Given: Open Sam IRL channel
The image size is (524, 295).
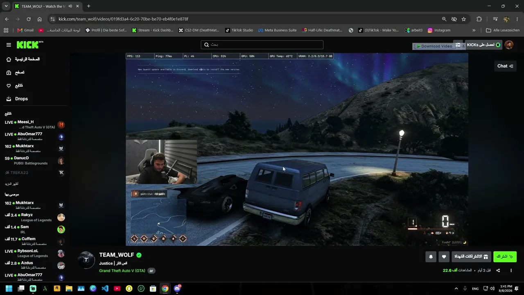Looking at the screenshot, I should pos(34,229).
